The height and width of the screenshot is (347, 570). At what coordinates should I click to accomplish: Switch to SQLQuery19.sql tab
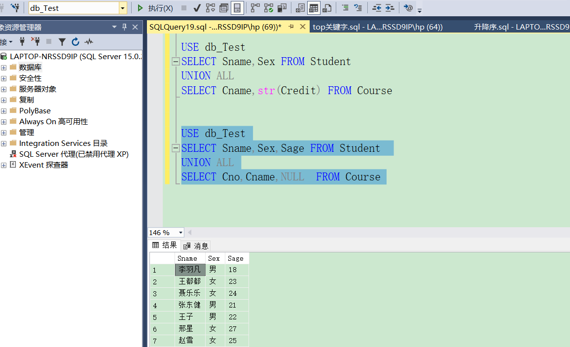tap(215, 27)
